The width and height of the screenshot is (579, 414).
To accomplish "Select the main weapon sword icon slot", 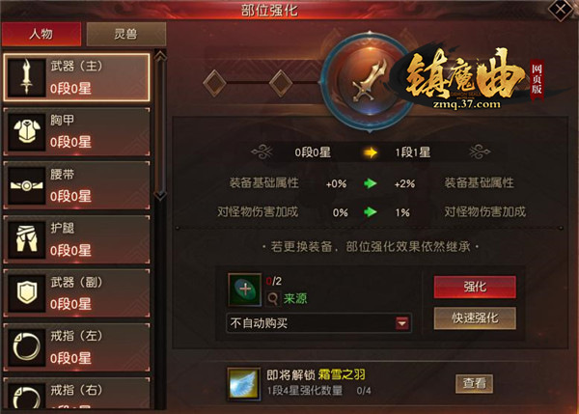I will coord(27,77).
